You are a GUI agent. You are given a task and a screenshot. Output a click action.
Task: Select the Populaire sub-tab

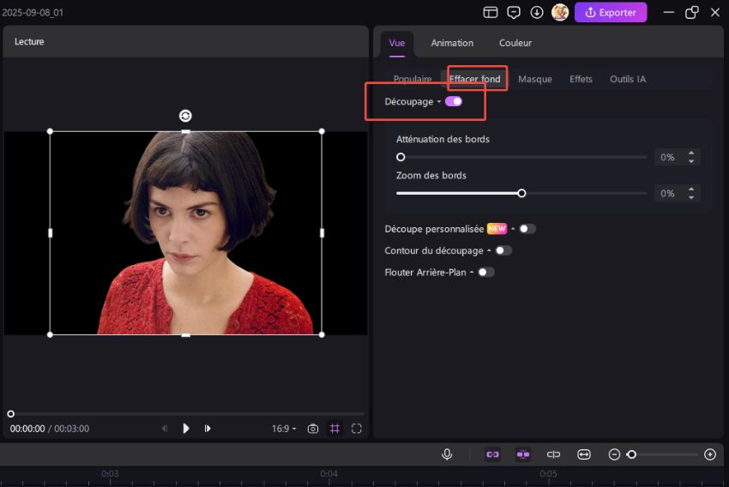(x=413, y=80)
